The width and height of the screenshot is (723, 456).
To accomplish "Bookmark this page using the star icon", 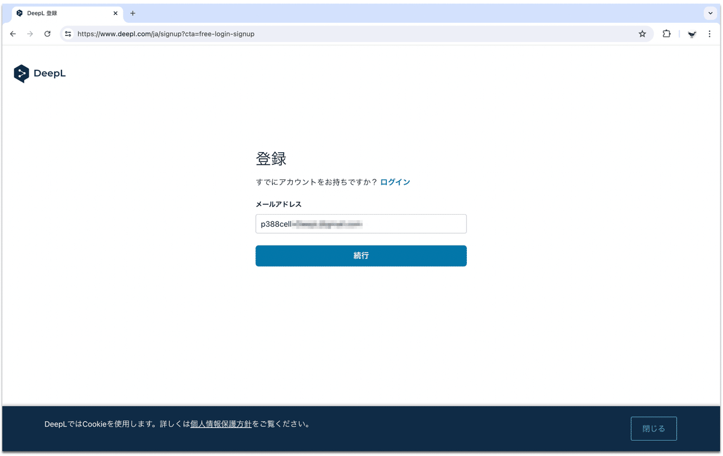I will point(642,34).
